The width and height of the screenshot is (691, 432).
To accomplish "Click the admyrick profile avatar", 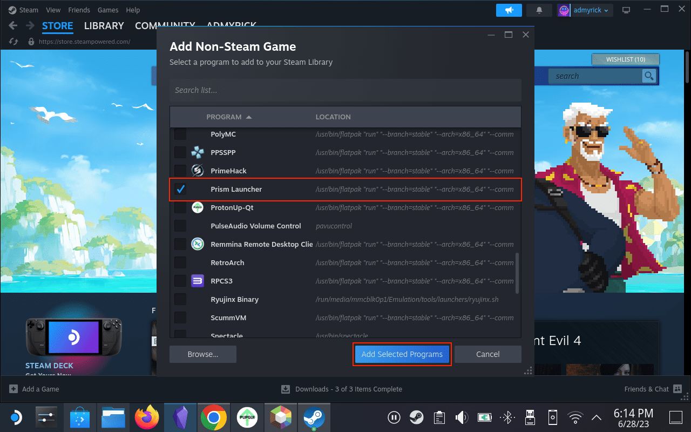I will pyautogui.click(x=564, y=10).
